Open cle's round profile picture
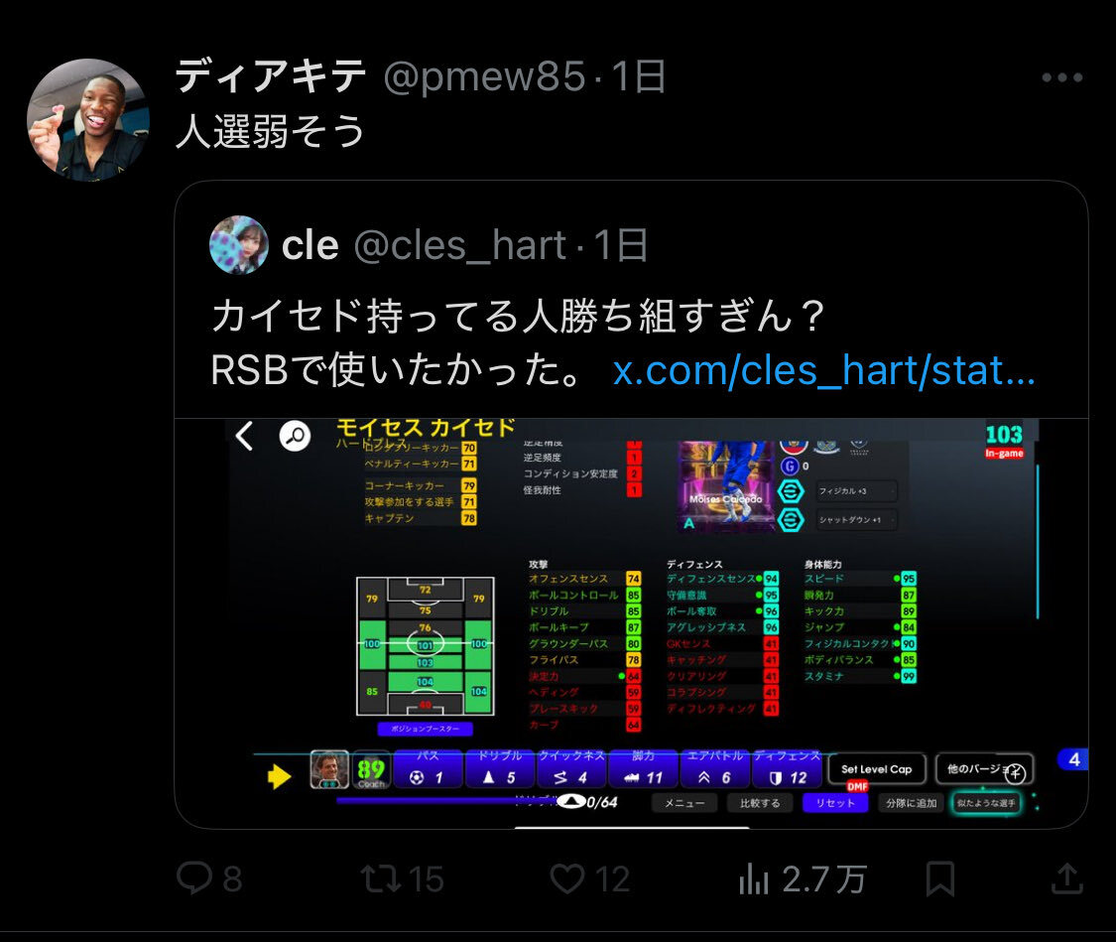The width and height of the screenshot is (1116, 942). coord(239,245)
